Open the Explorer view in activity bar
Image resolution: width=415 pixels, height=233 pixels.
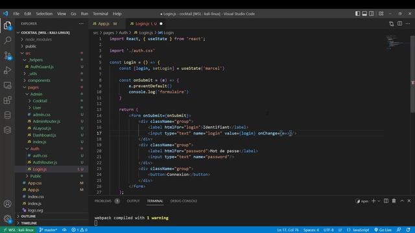(7, 26)
